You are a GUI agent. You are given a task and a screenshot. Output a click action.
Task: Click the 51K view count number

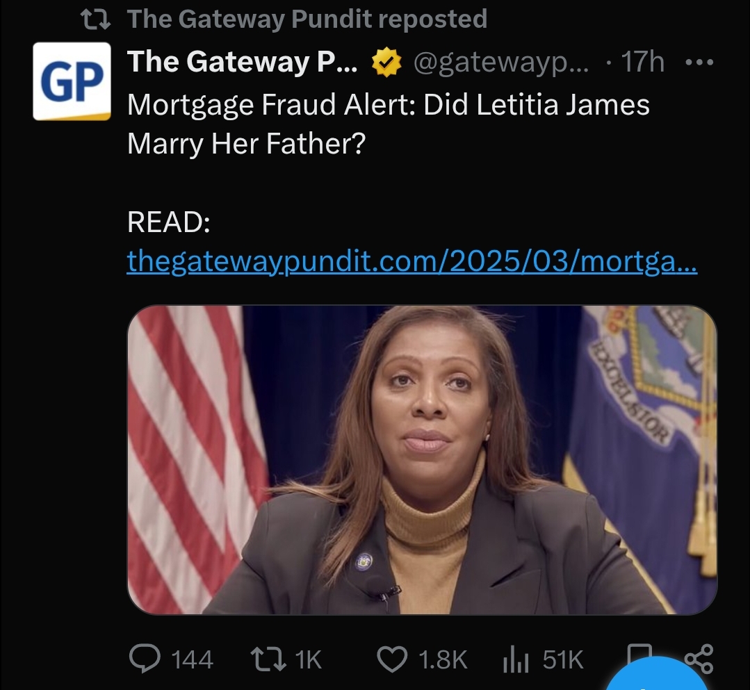pos(562,659)
